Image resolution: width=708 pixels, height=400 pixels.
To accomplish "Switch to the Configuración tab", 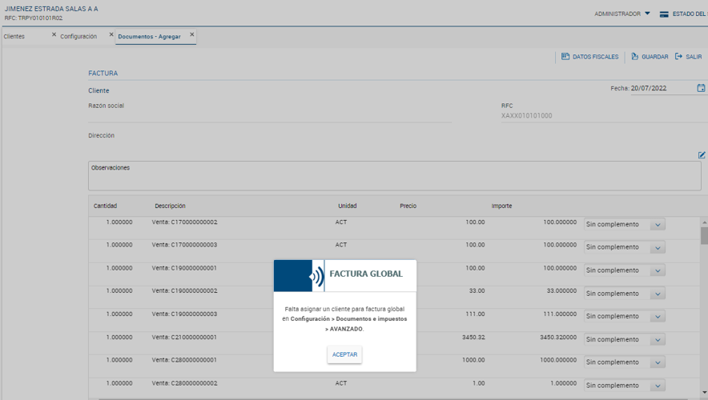I will pos(78,36).
